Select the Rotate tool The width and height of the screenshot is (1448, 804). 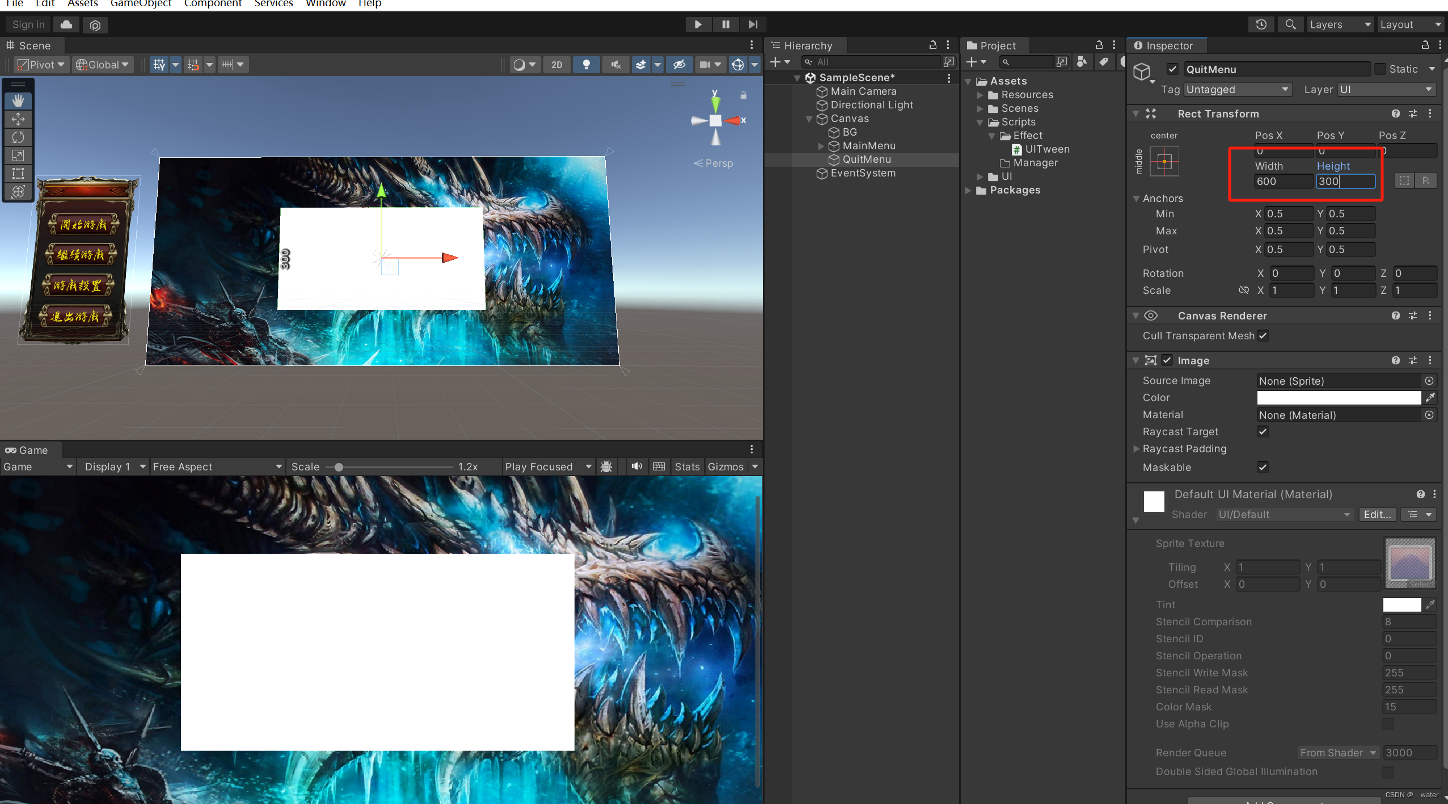point(18,137)
